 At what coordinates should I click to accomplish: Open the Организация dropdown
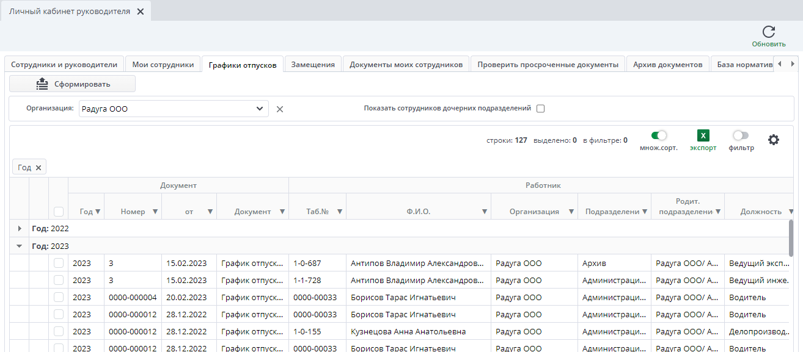click(260, 109)
